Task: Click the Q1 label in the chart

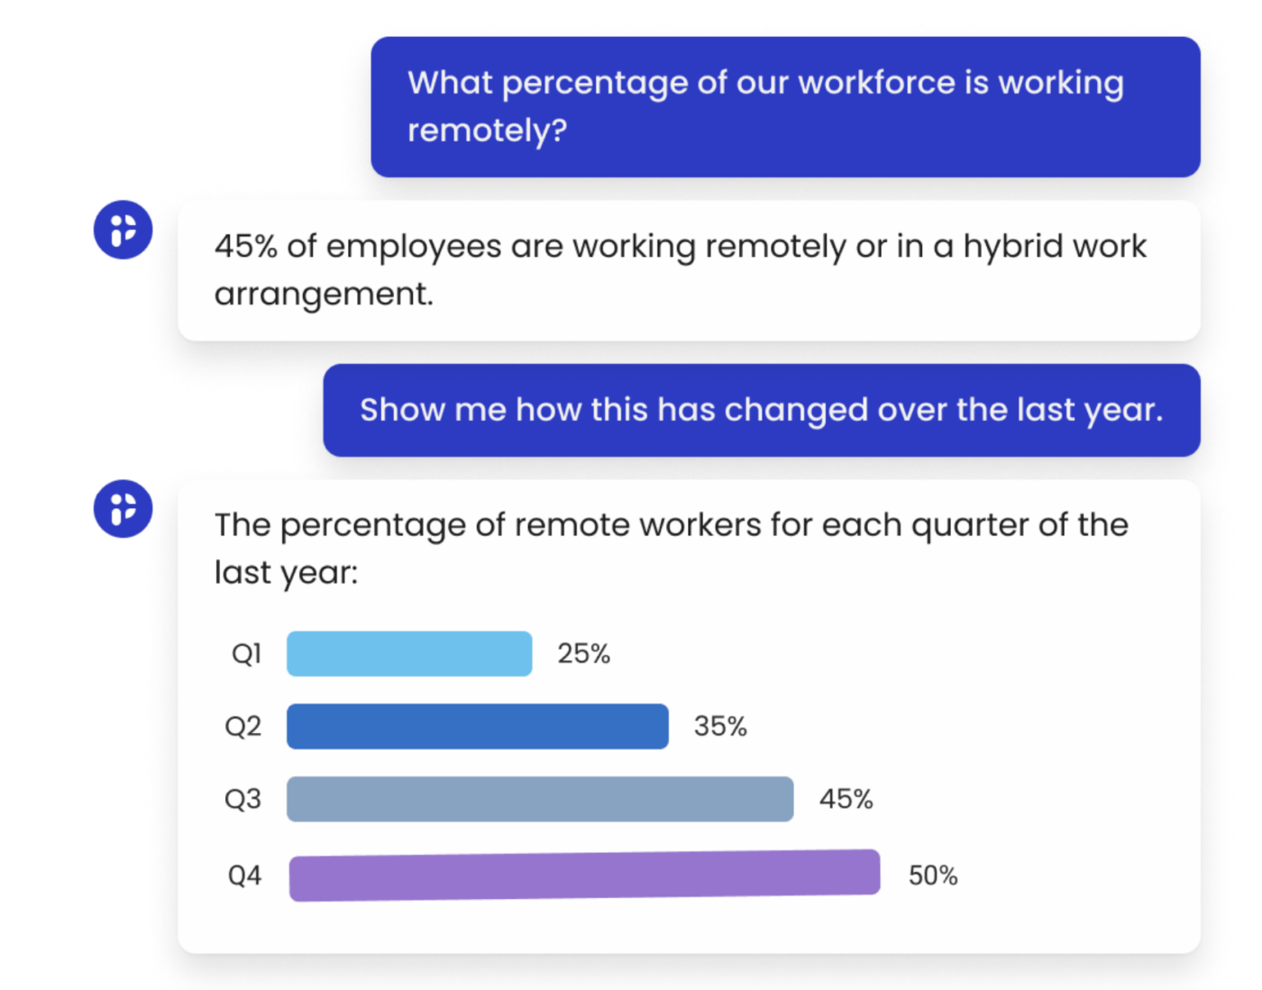Action: 246,654
